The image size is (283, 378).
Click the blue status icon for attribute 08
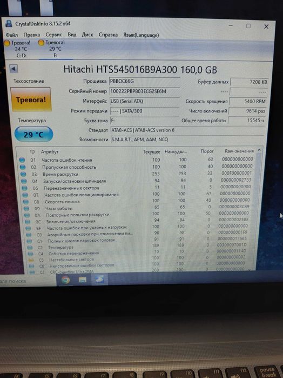[26, 202]
